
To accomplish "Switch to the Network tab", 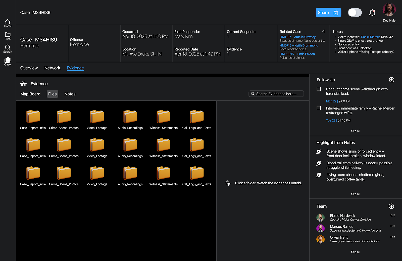I will coord(52,68).
